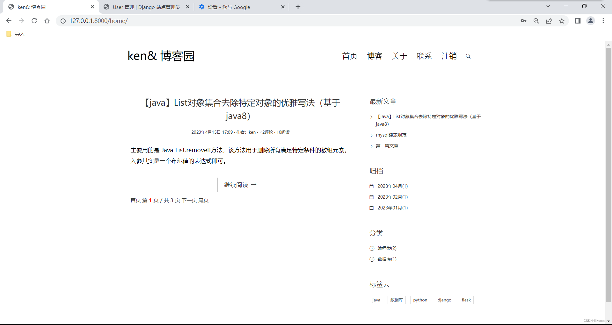Open the saved passwords key icon
This screenshot has width=612, height=325.
[523, 21]
